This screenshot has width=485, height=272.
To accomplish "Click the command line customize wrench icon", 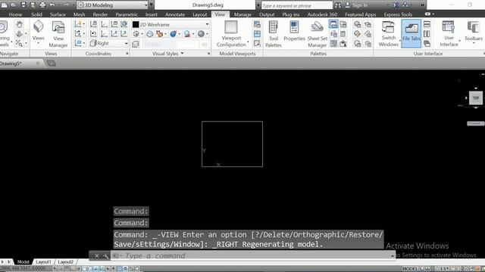I will [x=105, y=256].
